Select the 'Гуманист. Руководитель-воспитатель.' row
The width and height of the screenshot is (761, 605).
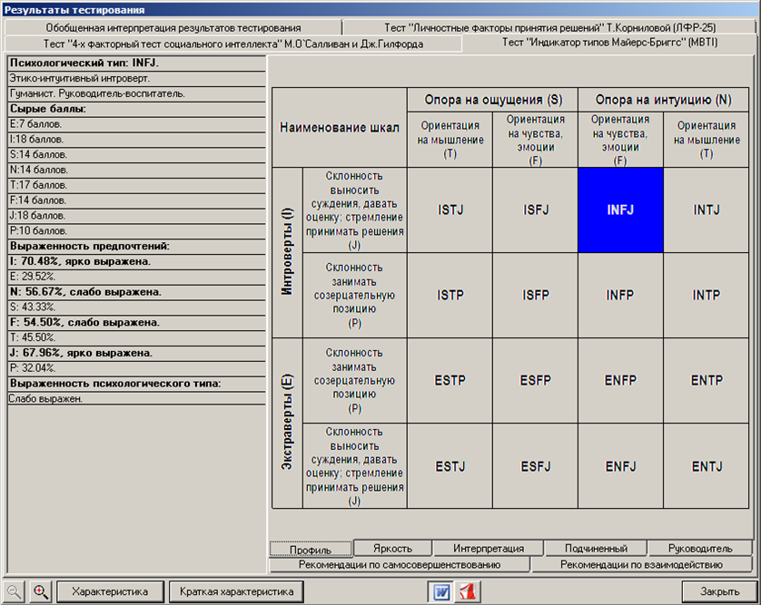[x=137, y=93]
